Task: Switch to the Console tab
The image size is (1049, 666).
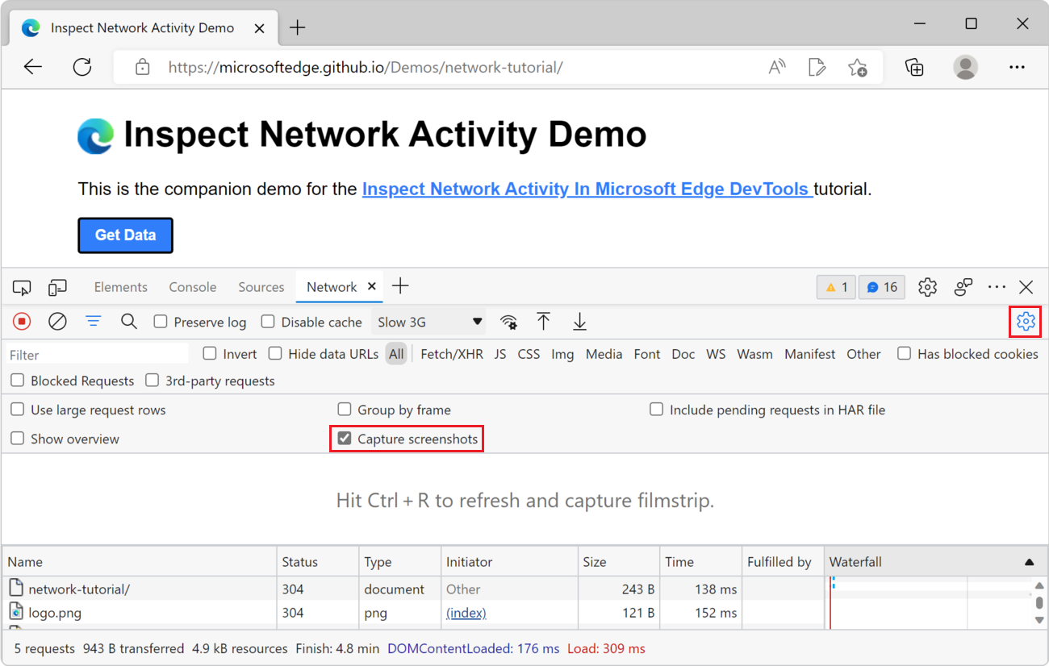Action: [x=192, y=286]
